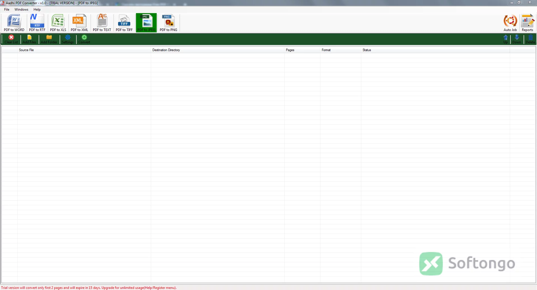This screenshot has width=537, height=290.
Task: Click the trial version upgrade notice text
Action: tap(89, 288)
